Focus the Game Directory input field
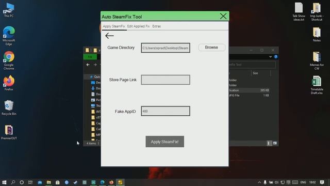The image size is (330, 186). tap(166, 48)
